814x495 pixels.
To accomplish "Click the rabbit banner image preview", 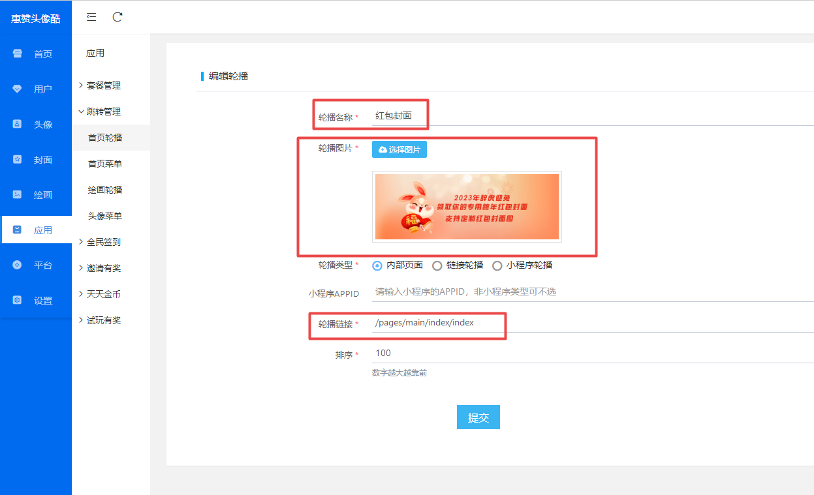I will [467, 207].
